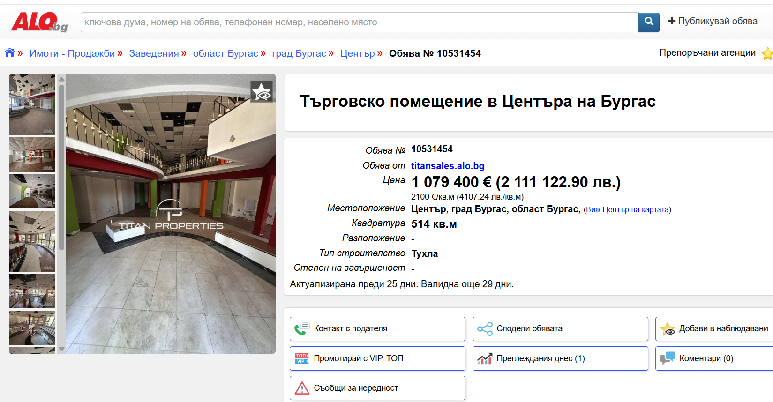Select the second photo thumbnail
The image size is (773, 402).
[32, 155]
